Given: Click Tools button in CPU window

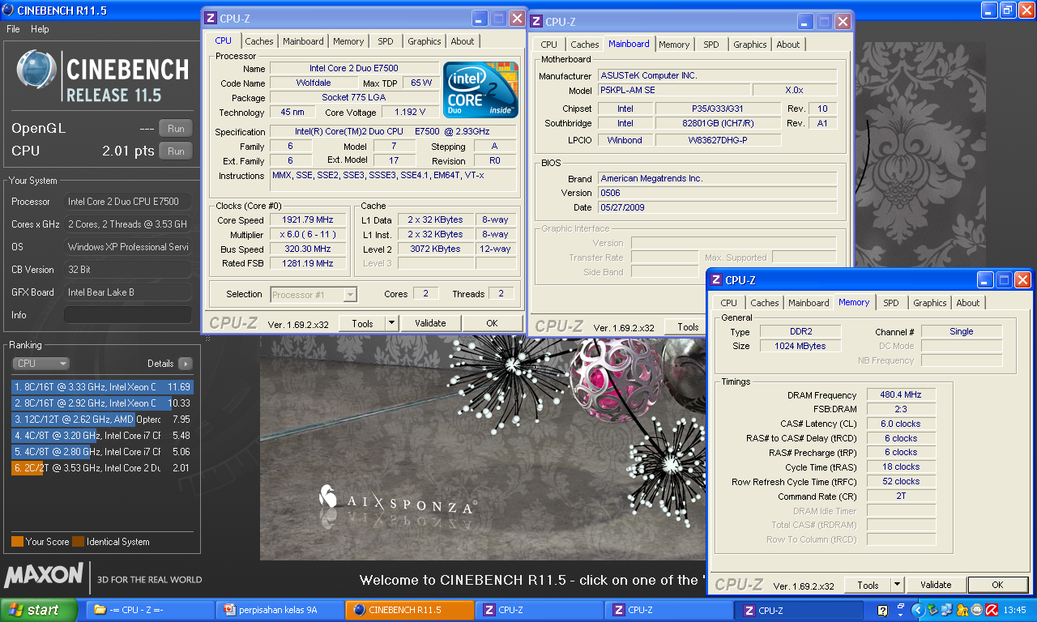Looking at the screenshot, I should pyautogui.click(x=362, y=322).
